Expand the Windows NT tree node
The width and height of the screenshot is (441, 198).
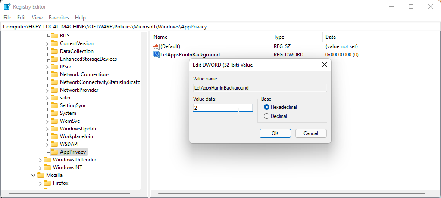[x=41, y=167]
